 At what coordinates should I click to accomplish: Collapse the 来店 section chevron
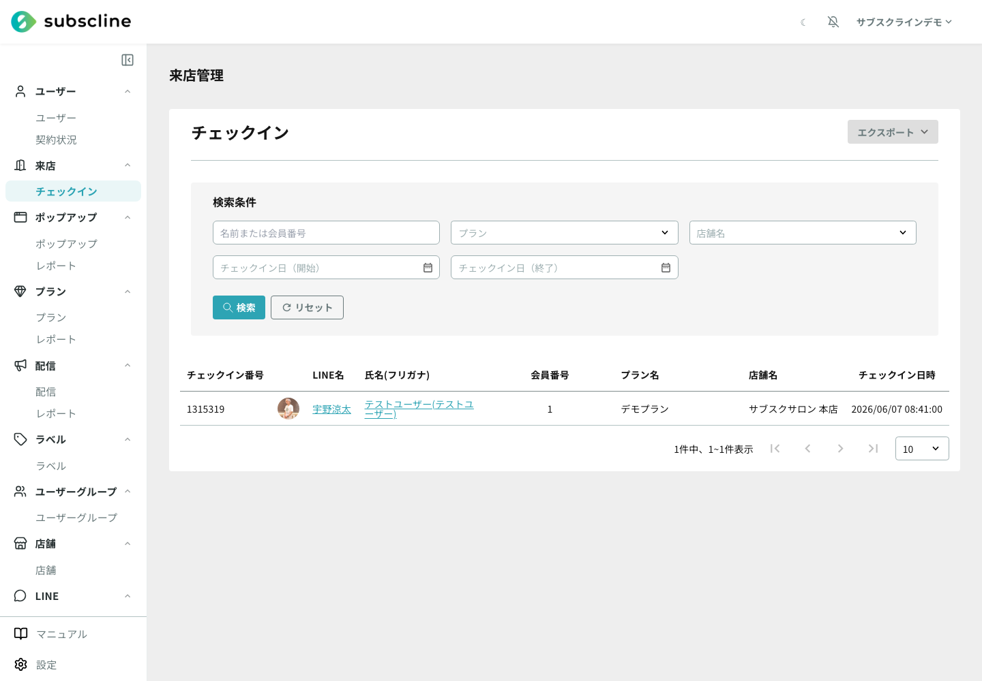click(128, 165)
